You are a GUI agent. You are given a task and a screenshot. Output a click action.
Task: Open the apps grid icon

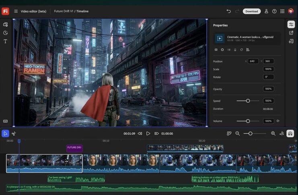282,11
